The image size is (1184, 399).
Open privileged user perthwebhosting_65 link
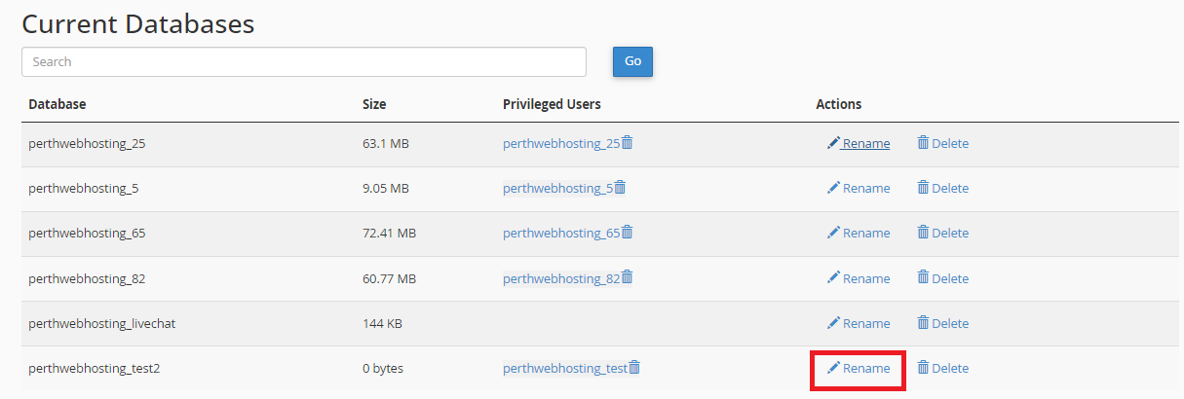(x=561, y=233)
